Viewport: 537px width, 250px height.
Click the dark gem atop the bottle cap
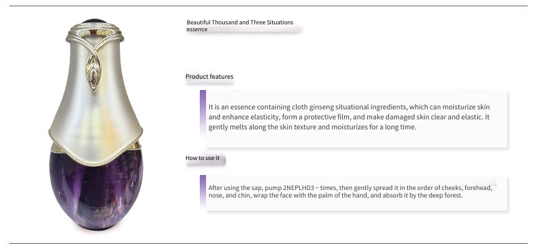94,21
